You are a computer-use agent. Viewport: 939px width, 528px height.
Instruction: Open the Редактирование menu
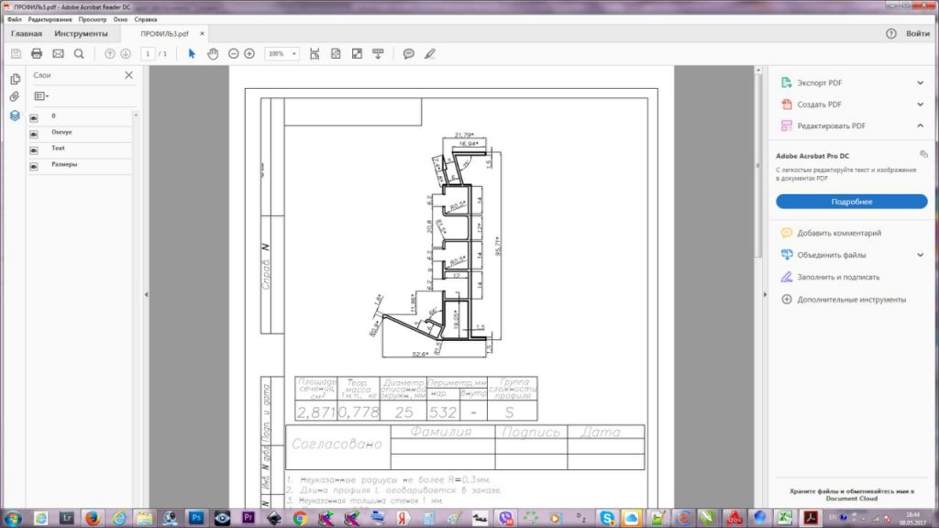click(50, 19)
